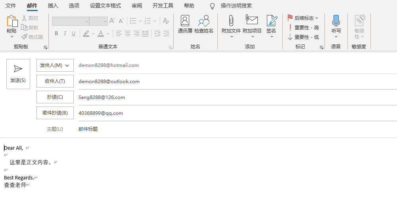Click the Sensitivity (敏感度) icon
This screenshot has width=397, height=202.
[x=360, y=21]
